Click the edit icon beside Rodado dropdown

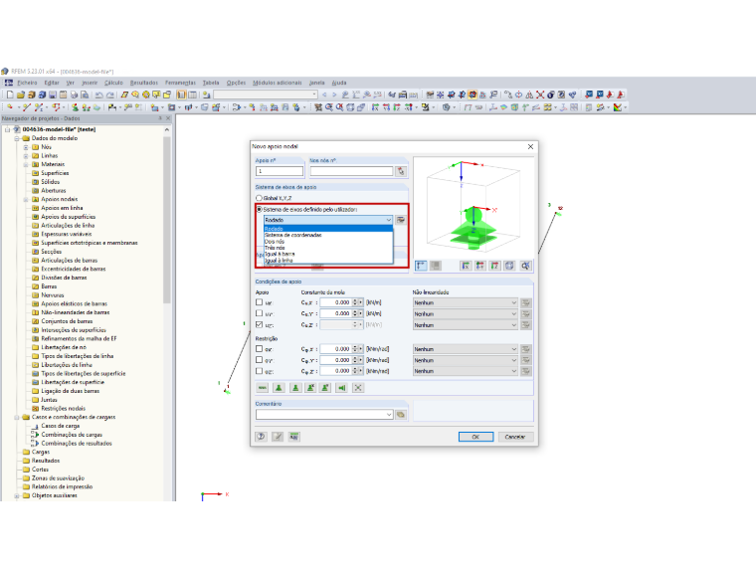401,220
